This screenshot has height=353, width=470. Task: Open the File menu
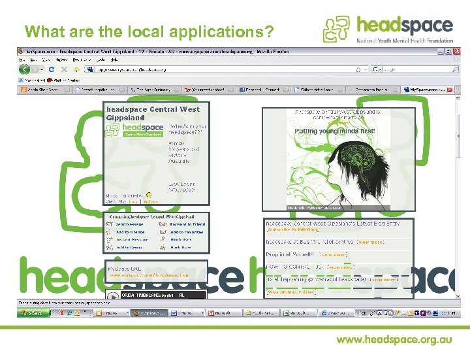coord(22,59)
